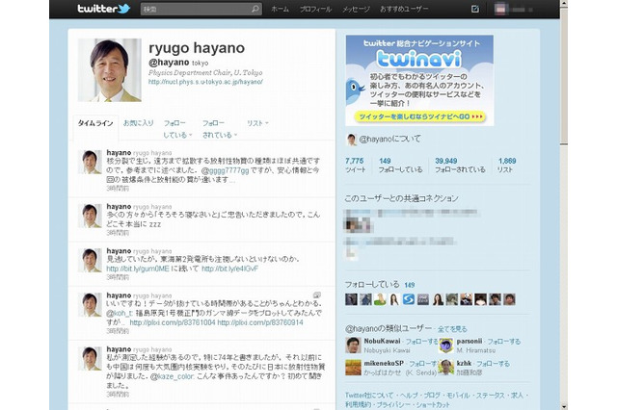Open the おすすめユーザー menu item
This screenshot has height=410, width=617.
click(x=404, y=9)
